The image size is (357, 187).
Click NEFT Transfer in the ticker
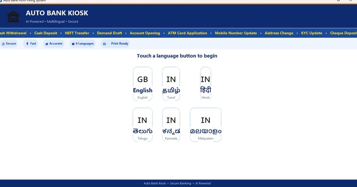point(77,33)
